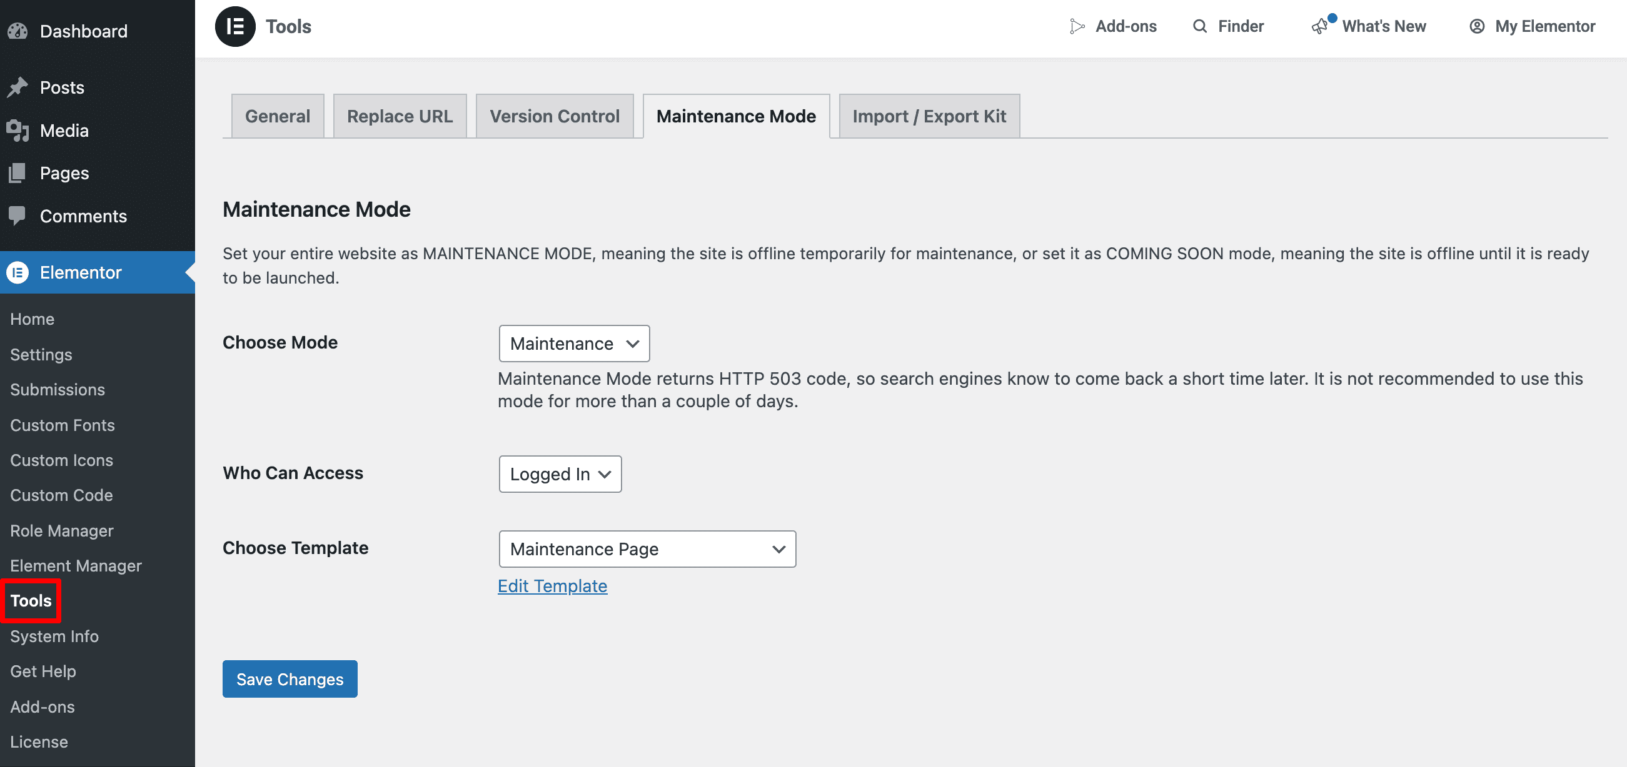Click the Dashboard gauge icon
Image resolution: width=1627 pixels, height=767 pixels.
(18, 31)
